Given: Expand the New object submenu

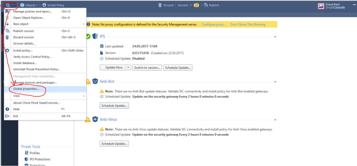Looking at the screenshot, I should (45, 24).
